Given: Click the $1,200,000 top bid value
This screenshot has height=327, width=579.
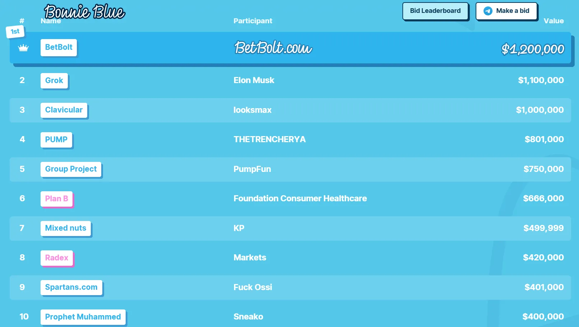Looking at the screenshot, I should click(x=533, y=49).
